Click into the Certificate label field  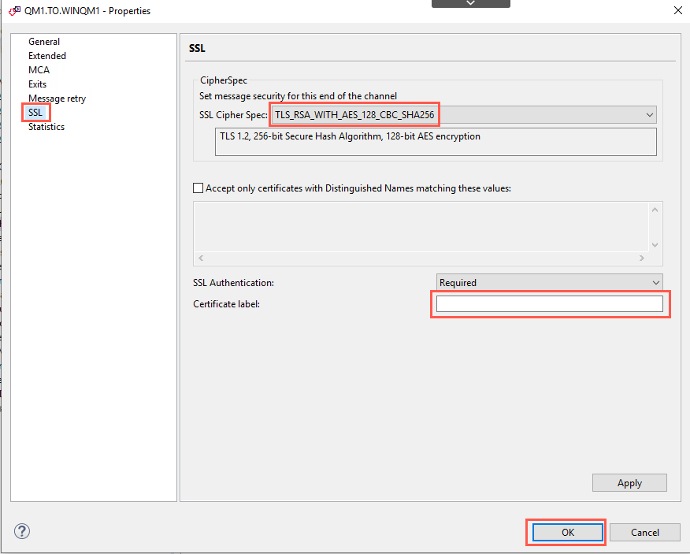click(x=549, y=304)
